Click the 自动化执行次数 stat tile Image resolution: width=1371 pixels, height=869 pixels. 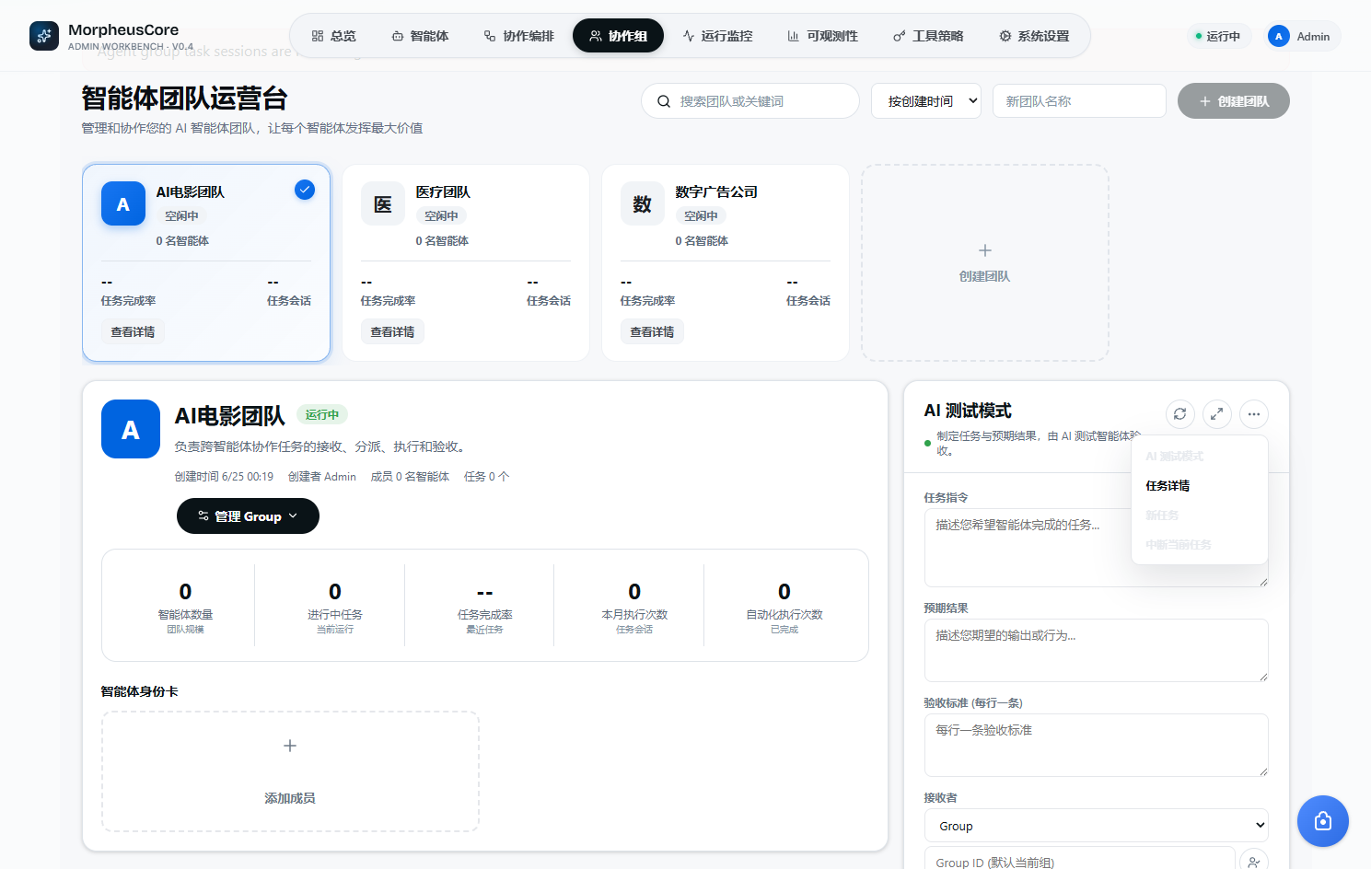coord(784,606)
